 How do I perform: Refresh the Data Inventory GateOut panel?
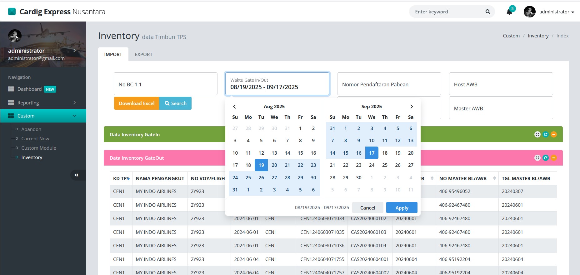[546, 158]
